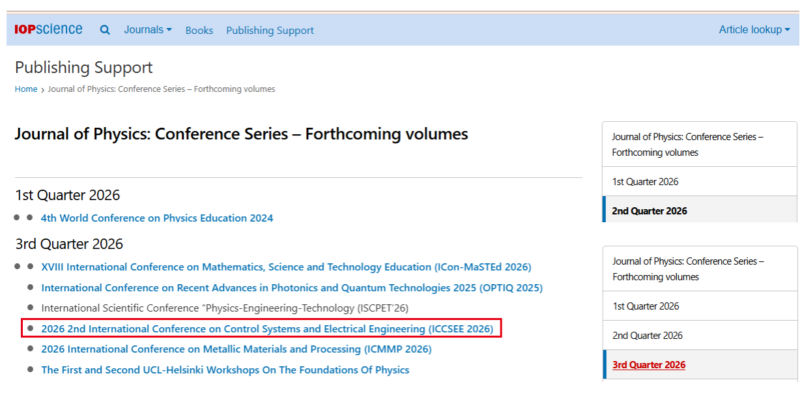Select the bold 2nd Quarter 2026 sidebar item
The image size is (802, 393).
[x=650, y=211]
